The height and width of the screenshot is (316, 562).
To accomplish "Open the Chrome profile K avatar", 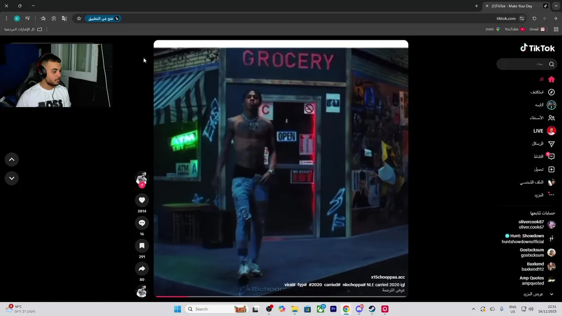I will [x=17, y=18].
